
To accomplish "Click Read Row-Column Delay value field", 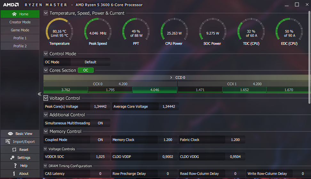I will click(x=235, y=174).
